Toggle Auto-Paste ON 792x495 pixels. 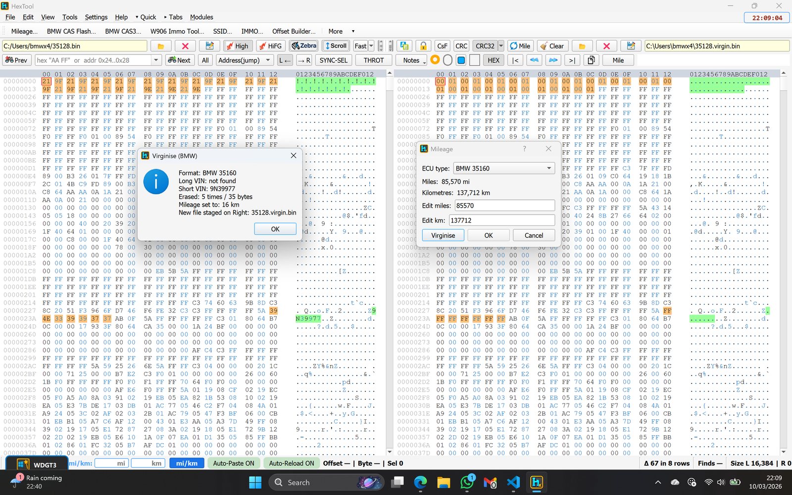pos(234,463)
